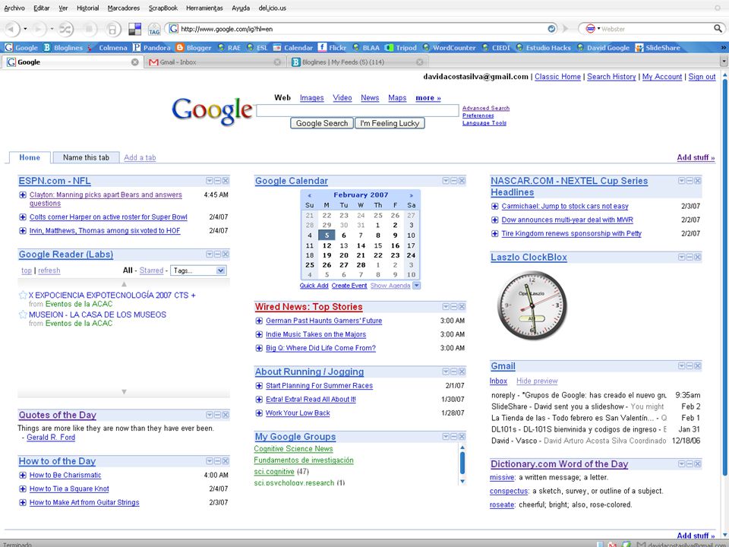
Task: Click the down arrow of My Google Groups scrollbar
Action: pos(462,482)
